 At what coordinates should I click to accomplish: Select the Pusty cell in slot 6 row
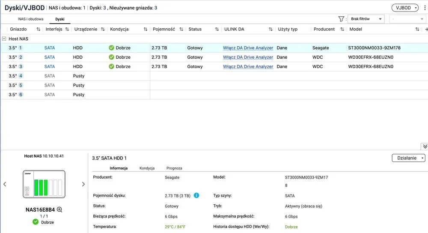(79, 95)
